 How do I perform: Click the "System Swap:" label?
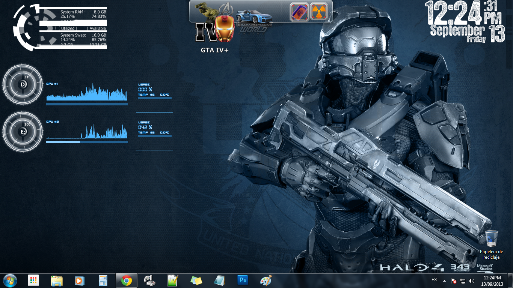pyautogui.click(x=73, y=35)
